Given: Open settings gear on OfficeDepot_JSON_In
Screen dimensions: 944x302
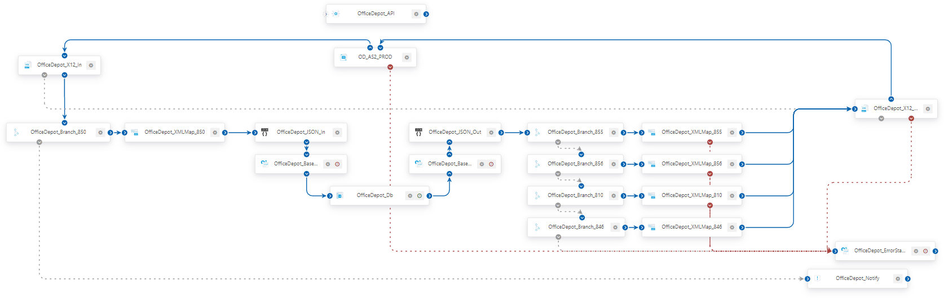Looking at the screenshot, I should tap(337, 133).
